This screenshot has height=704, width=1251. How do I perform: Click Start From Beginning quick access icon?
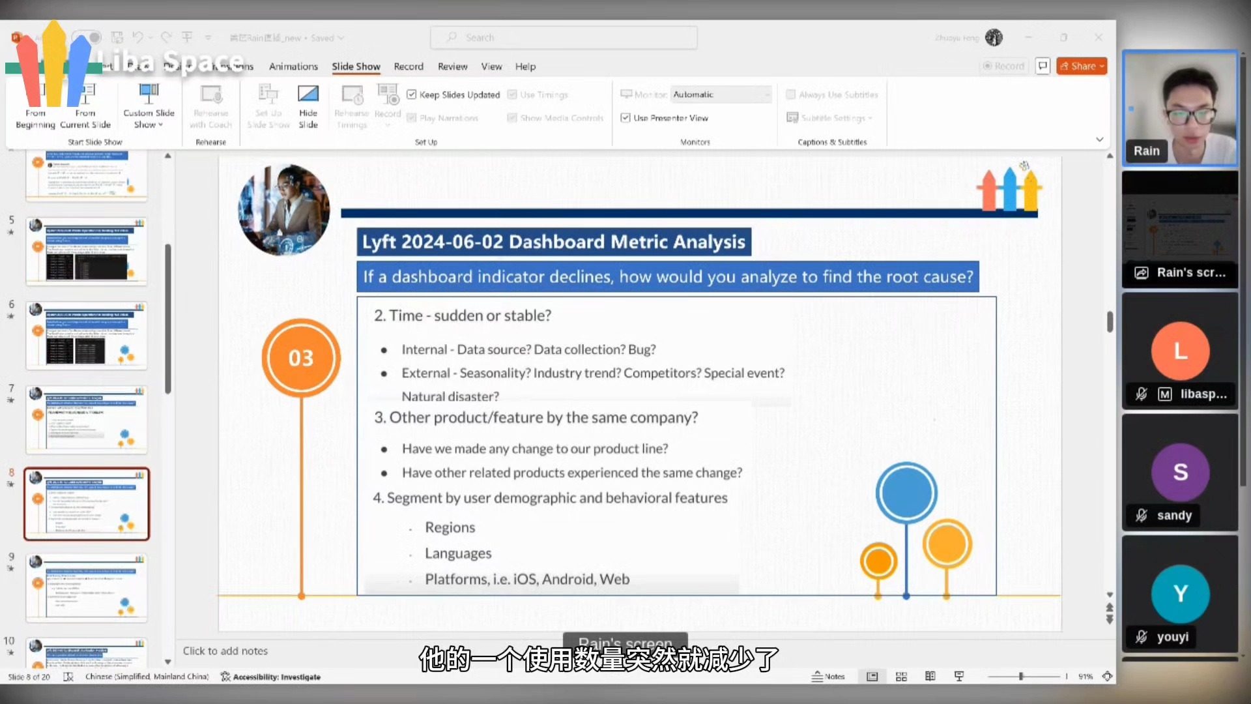[187, 37]
